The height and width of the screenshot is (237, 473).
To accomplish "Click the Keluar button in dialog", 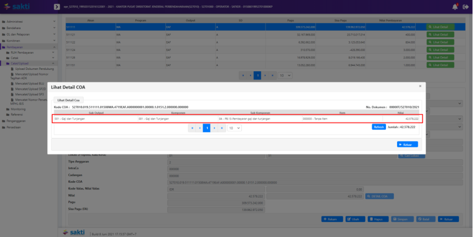I will tap(407, 145).
